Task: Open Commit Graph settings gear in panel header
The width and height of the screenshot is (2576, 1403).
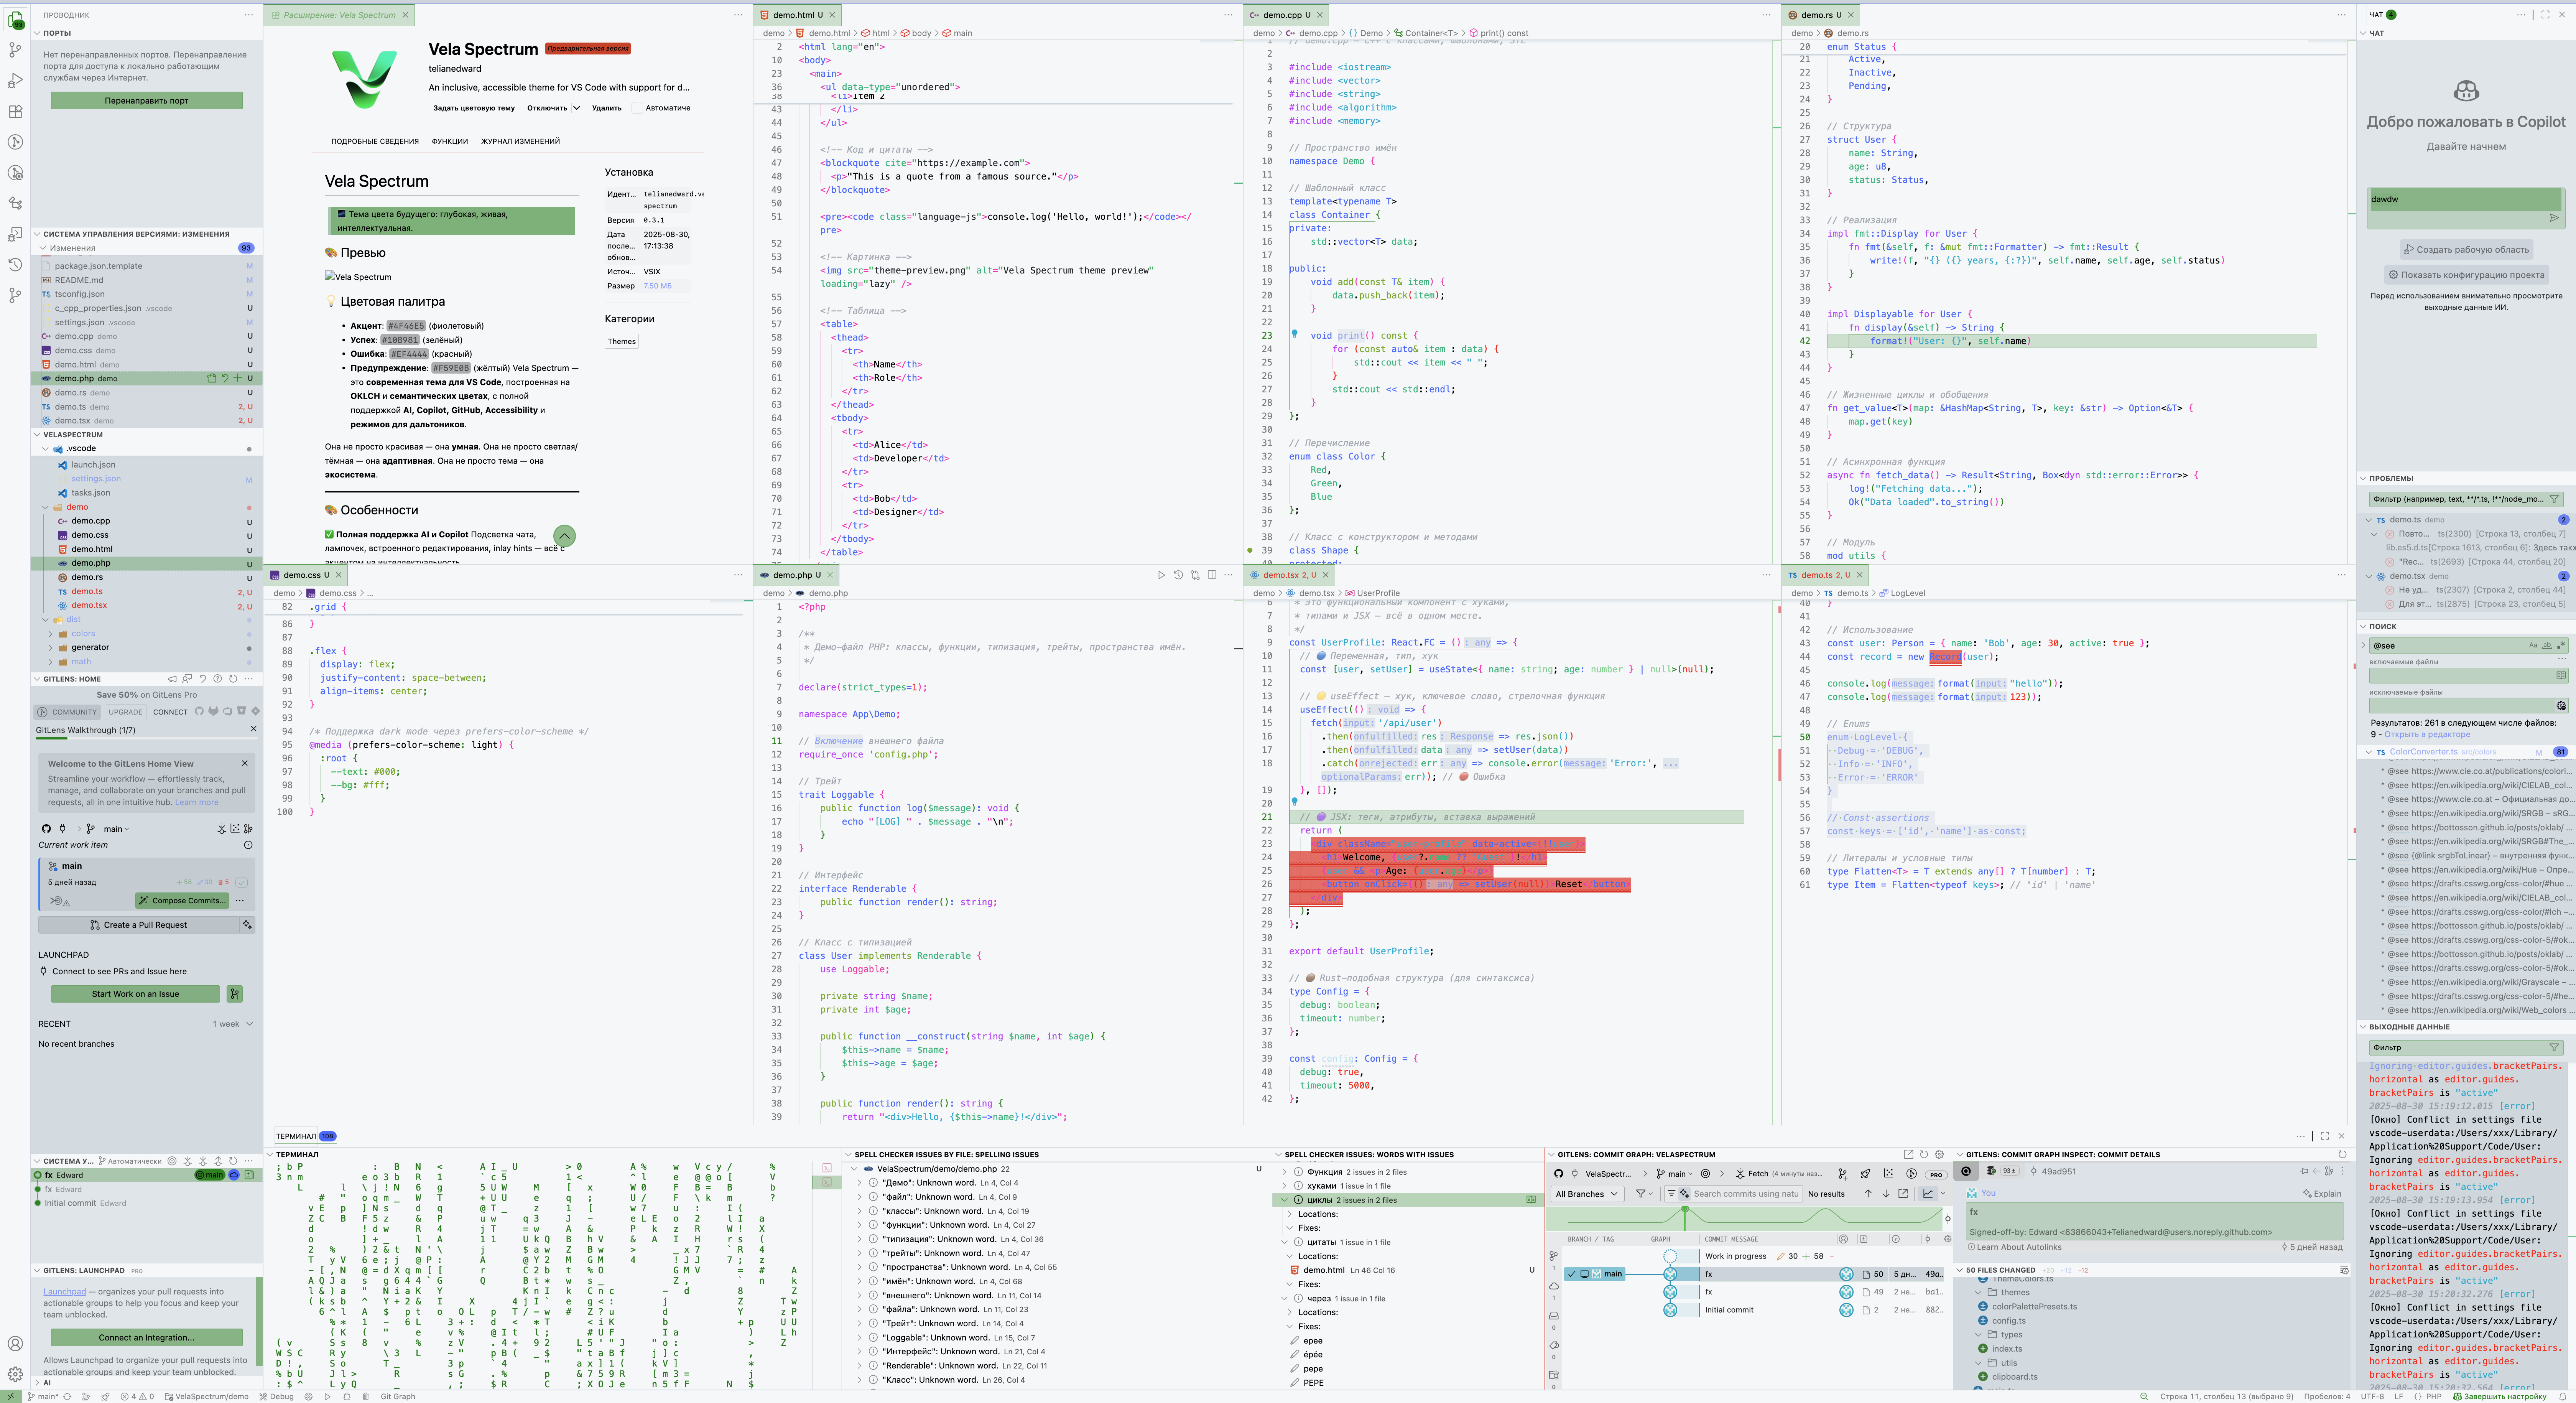Action: click(1939, 1154)
